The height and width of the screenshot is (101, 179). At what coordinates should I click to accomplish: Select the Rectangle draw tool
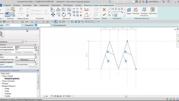tap(113, 9)
